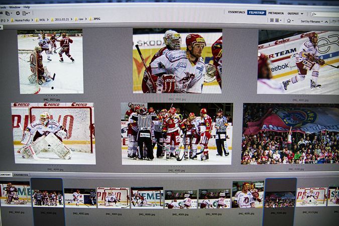Select preview of goalie and puck photo
The image size is (339, 226).
tap(50, 62)
